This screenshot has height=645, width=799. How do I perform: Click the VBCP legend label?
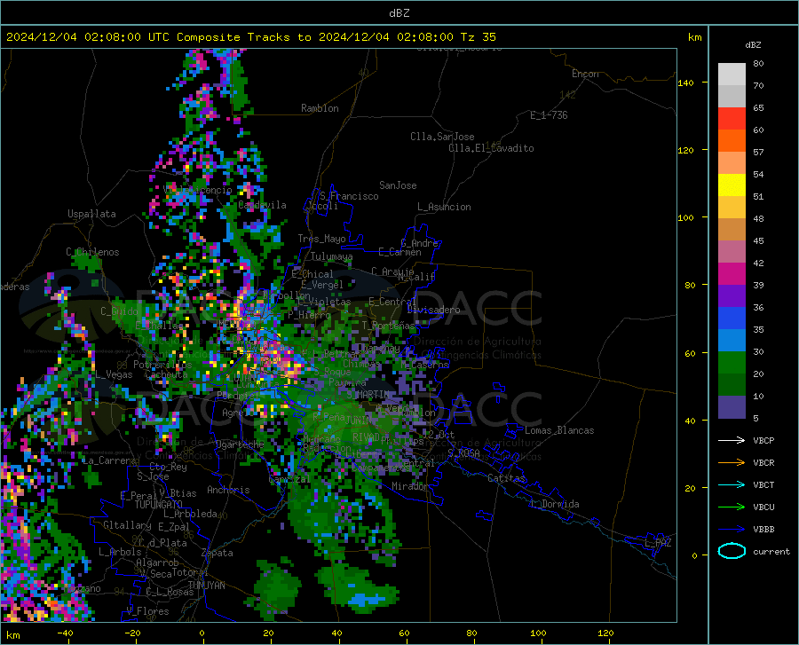763,440
